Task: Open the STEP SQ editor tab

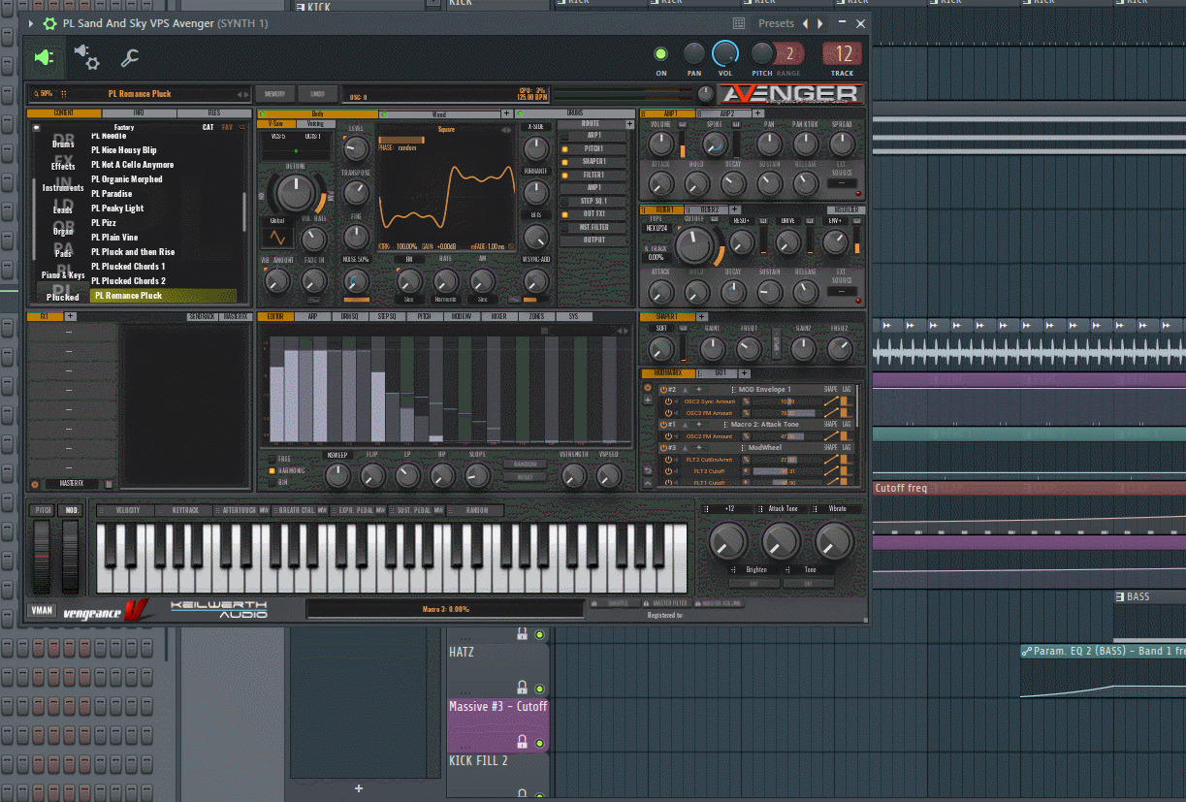Action: 386,316
